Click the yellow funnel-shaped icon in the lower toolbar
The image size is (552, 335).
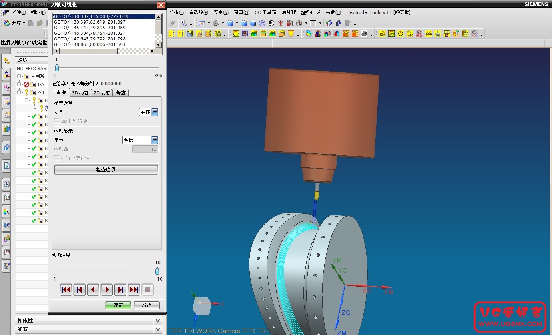[x=291, y=34]
